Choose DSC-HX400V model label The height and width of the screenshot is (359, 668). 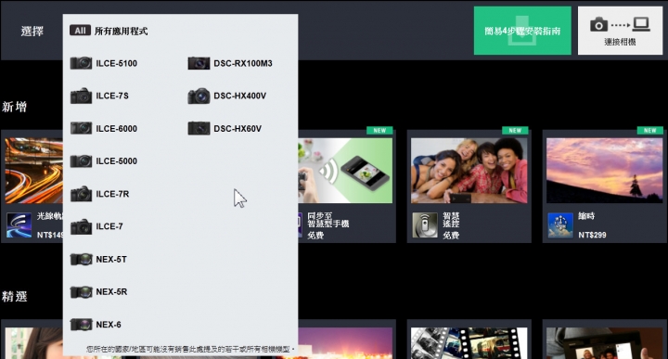tap(240, 96)
